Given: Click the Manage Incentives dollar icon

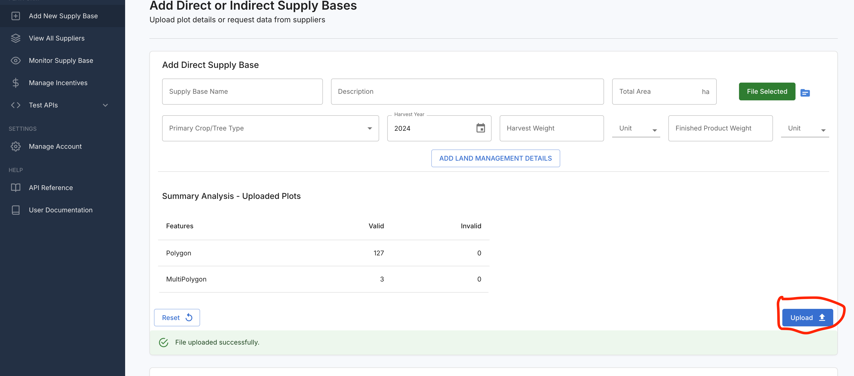Looking at the screenshot, I should (x=16, y=83).
